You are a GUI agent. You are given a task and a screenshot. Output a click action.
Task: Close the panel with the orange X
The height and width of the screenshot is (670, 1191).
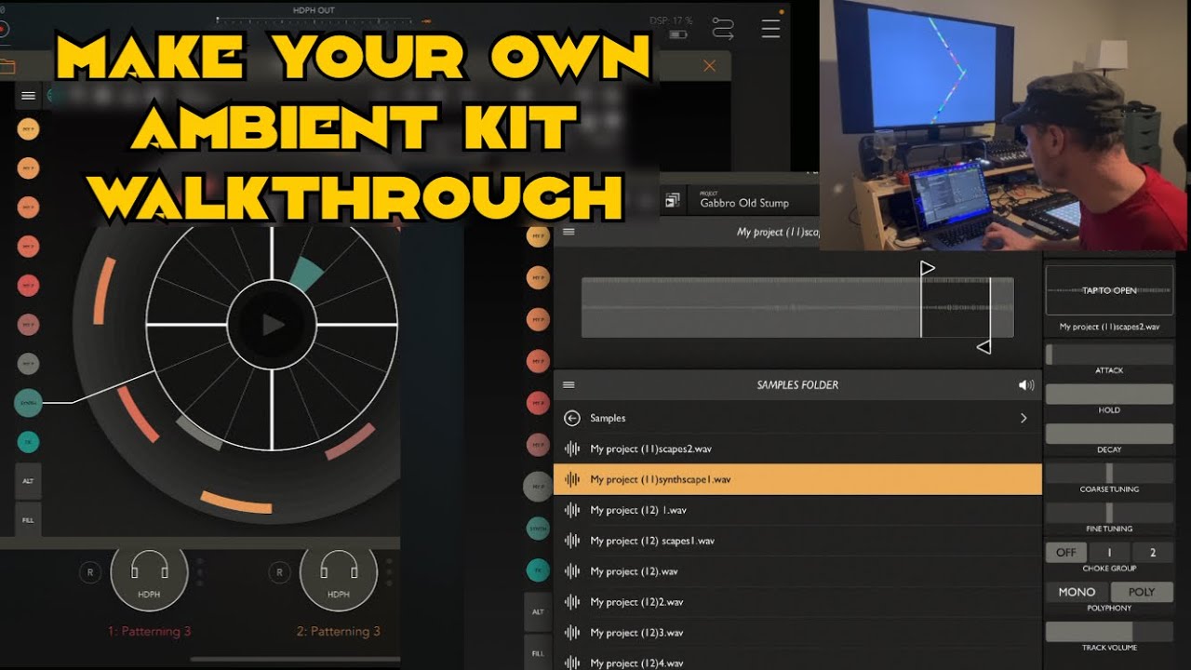[x=709, y=66]
